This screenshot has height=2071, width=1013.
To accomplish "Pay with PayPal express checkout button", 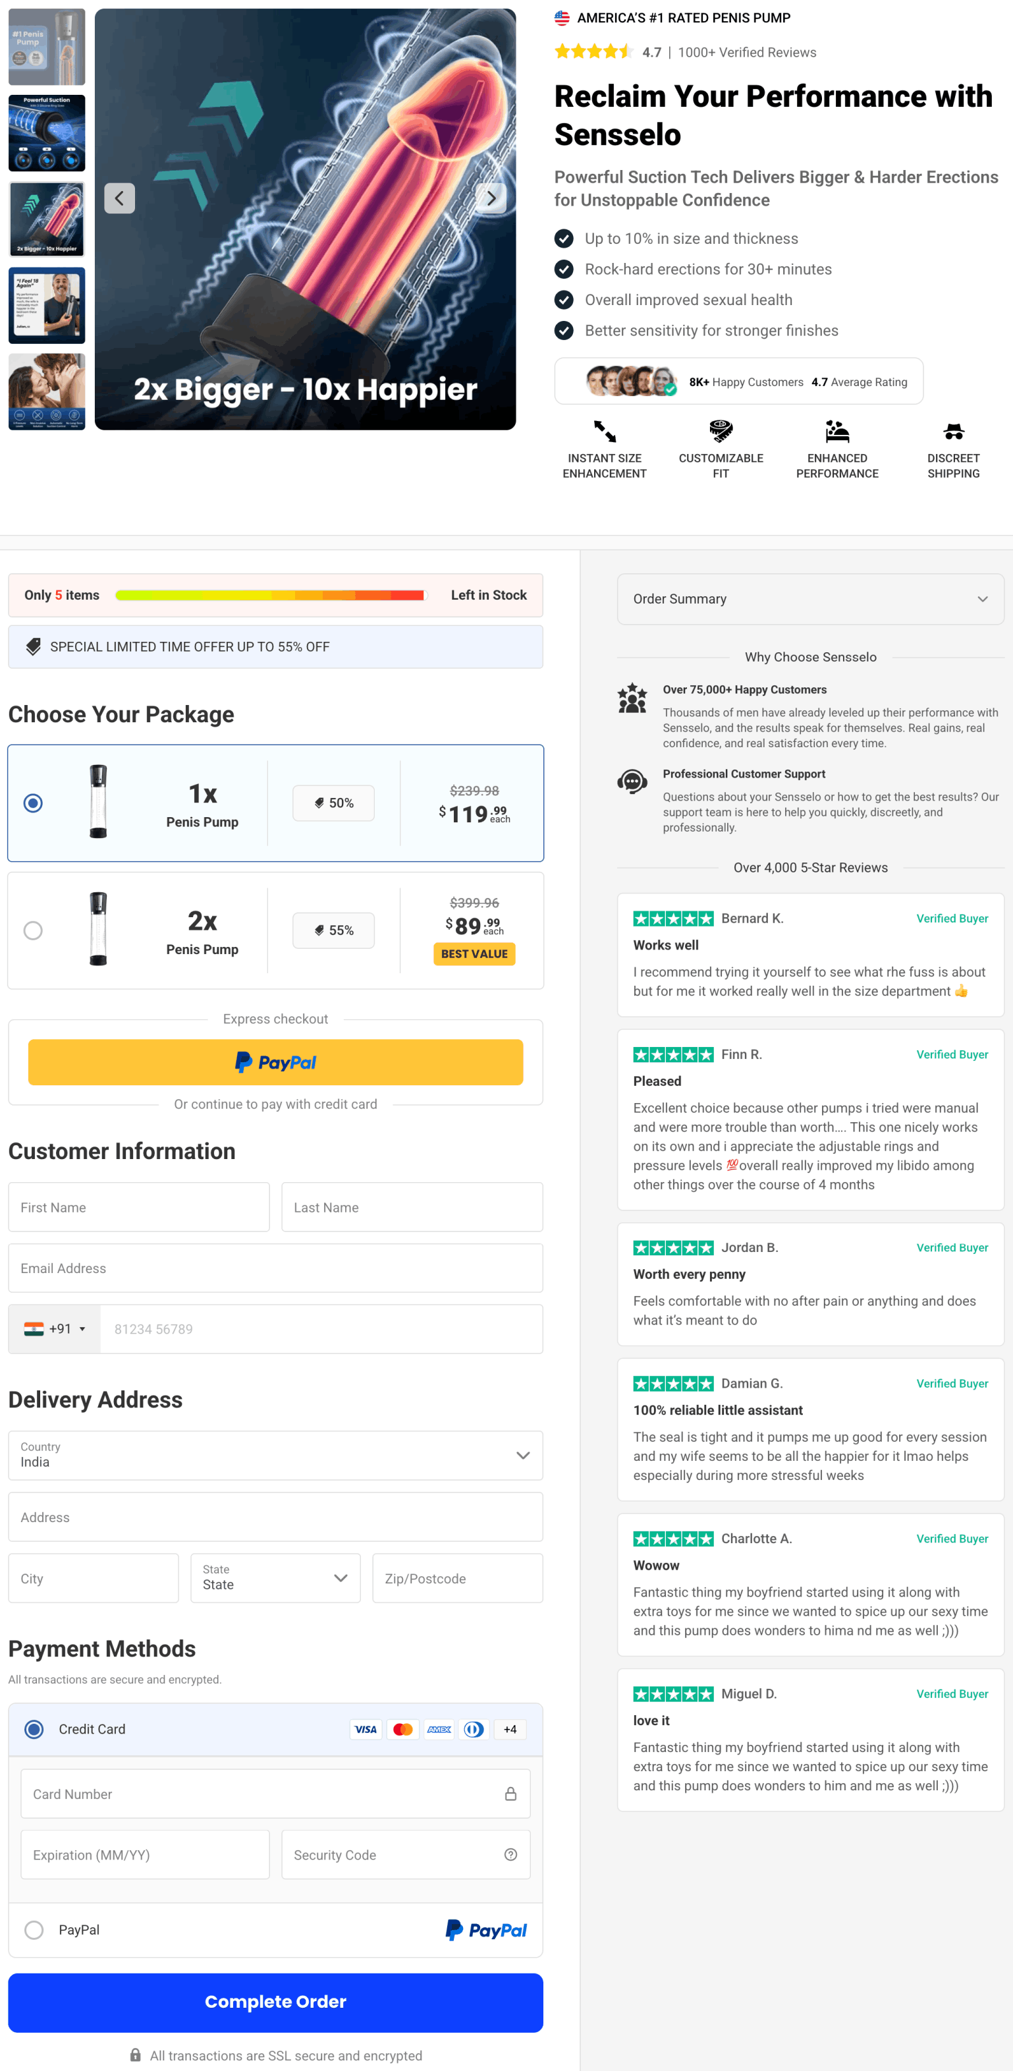I will [275, 1062].
